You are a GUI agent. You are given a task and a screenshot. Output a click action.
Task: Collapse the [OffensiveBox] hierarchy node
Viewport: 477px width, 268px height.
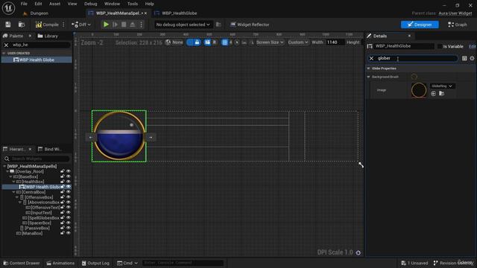pos(16,197)
